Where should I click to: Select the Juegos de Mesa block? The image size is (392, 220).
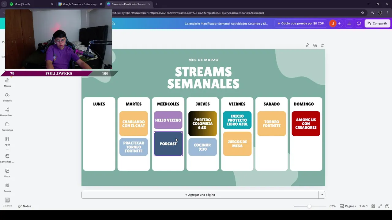pos(237,144)
